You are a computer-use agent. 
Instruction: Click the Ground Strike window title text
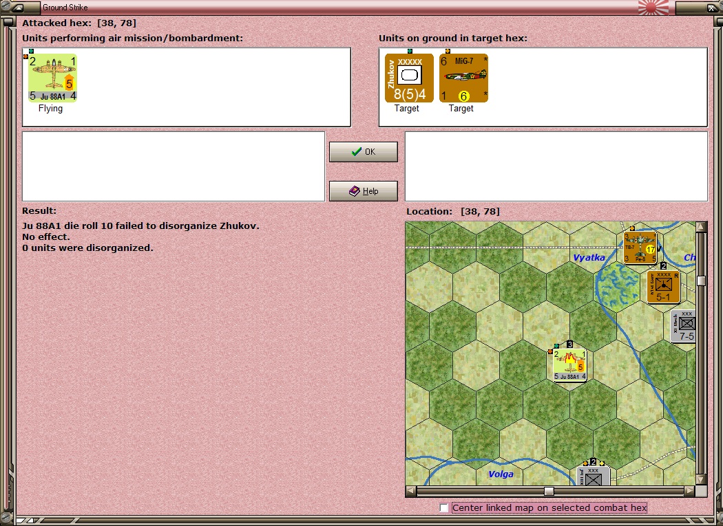click(x=65, y=8)
